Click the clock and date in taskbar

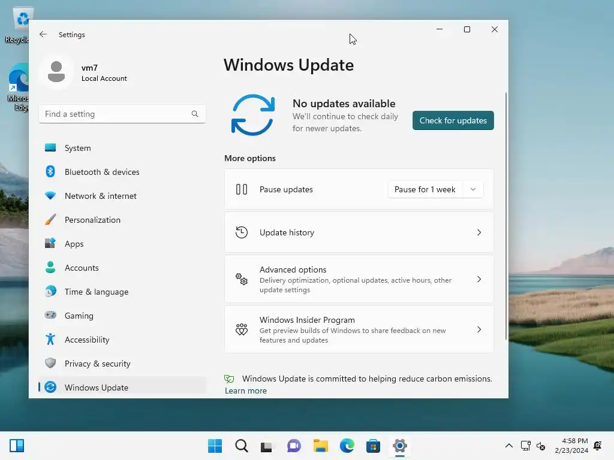click(x=571, y=446)
